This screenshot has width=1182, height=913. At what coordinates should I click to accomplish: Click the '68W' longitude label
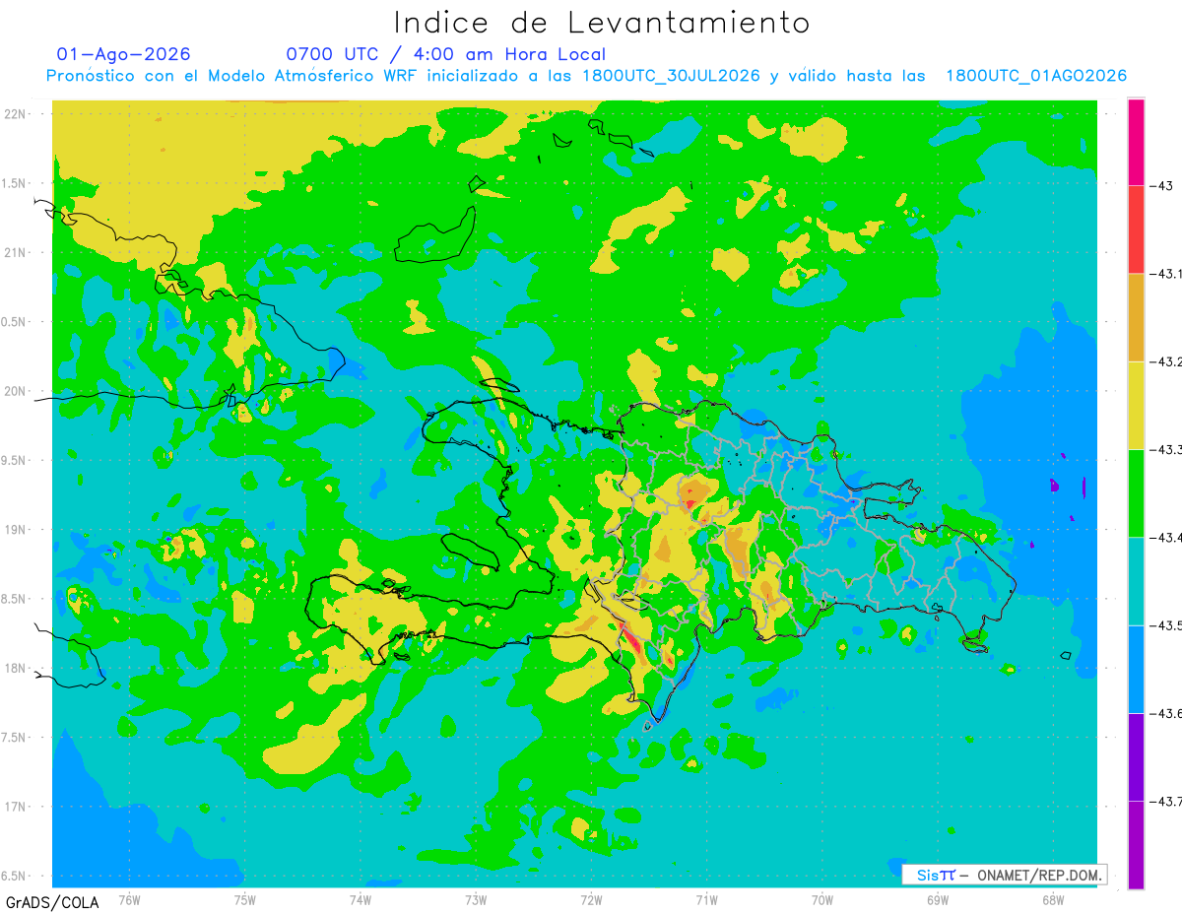[1052, 899]
